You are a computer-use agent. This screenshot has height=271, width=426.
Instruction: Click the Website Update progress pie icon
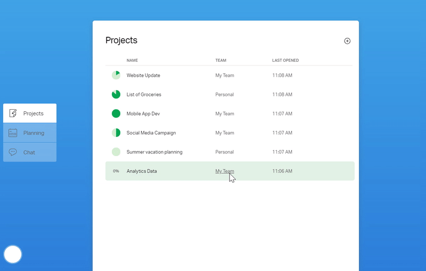[116, 75]
